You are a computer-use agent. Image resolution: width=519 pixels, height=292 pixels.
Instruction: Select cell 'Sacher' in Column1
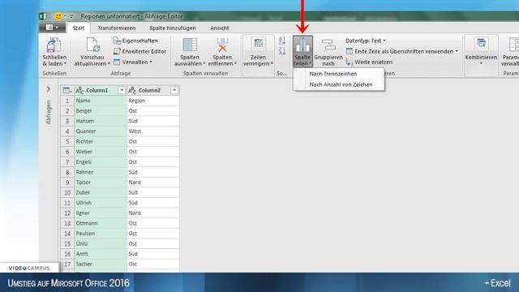pyautogui.click(x=101, y=264)
